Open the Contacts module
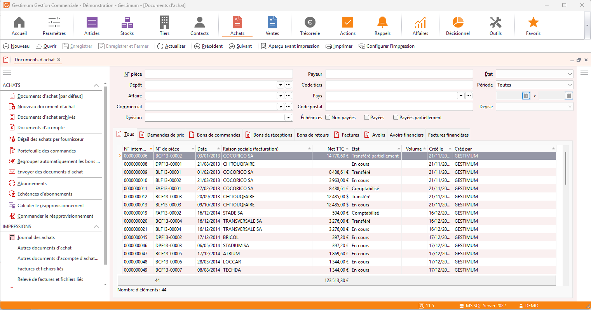Viewport: 591px width, 310px height. (200, 26)
